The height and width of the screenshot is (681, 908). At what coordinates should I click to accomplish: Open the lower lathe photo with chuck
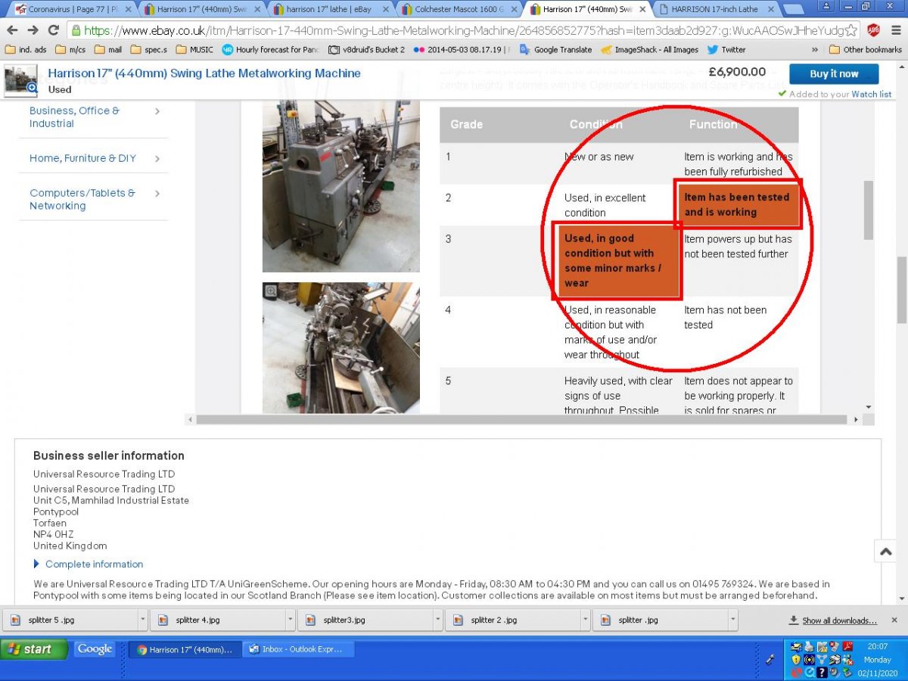pos(340,348)
